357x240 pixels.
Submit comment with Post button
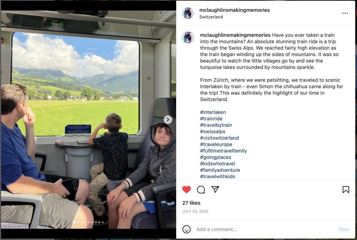pos(344,229)
